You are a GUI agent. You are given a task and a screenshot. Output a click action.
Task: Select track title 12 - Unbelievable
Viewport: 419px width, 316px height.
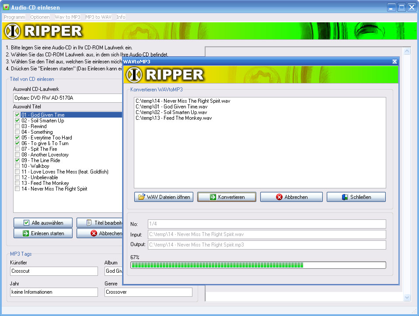pyautogui.click(x=39, y=177)
